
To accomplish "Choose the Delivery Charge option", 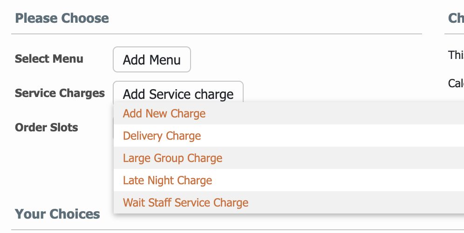I will click(289, 136).
